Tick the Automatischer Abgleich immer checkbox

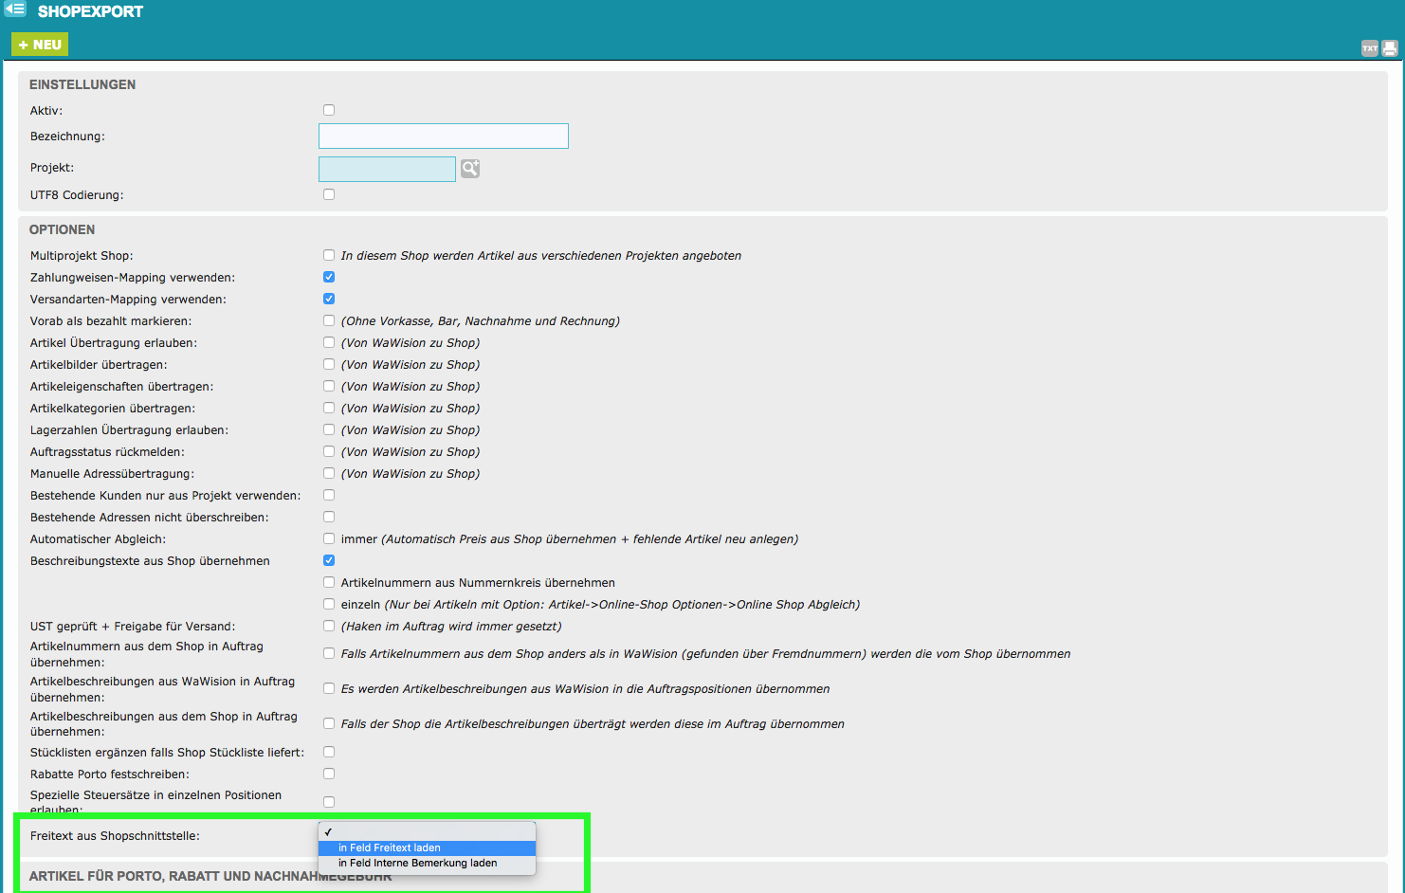pos(329,538)
